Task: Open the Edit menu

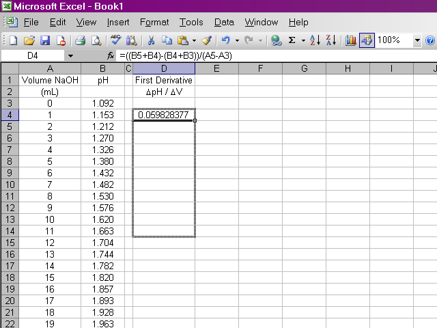Action: coord(57,23)
